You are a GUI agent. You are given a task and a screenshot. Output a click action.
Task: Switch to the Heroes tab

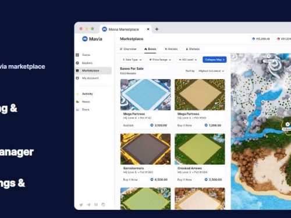tap(171, 49)
